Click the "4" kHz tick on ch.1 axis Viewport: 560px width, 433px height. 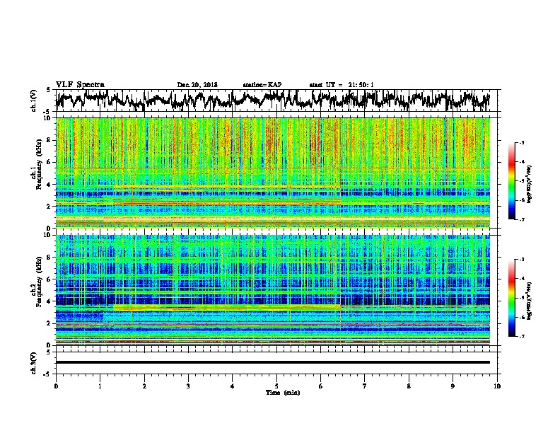49,185
